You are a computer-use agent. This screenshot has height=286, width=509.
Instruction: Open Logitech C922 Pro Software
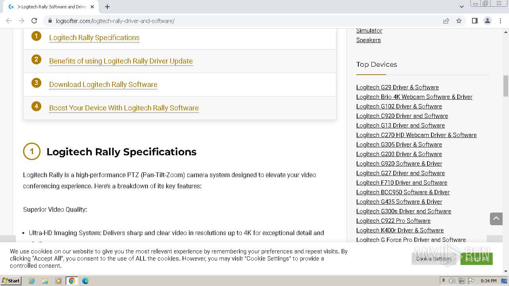(x=393, y=221)
